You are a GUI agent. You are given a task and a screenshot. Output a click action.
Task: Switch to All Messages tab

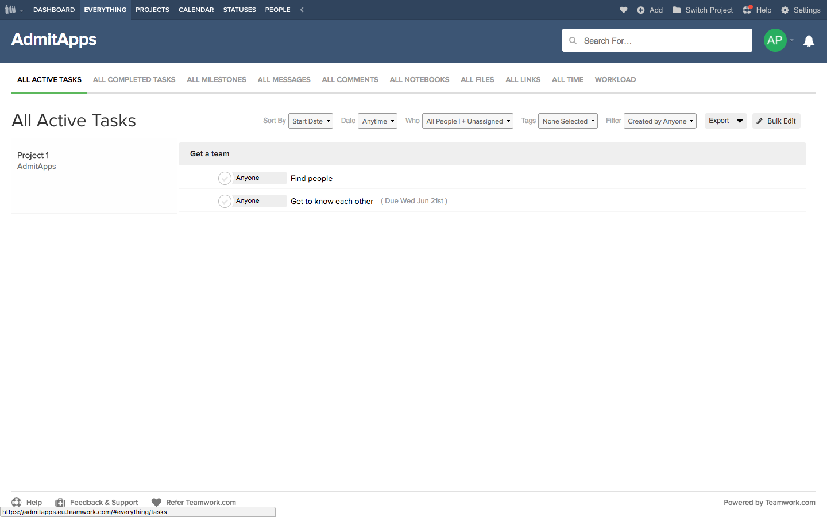(x=284, y=80)
